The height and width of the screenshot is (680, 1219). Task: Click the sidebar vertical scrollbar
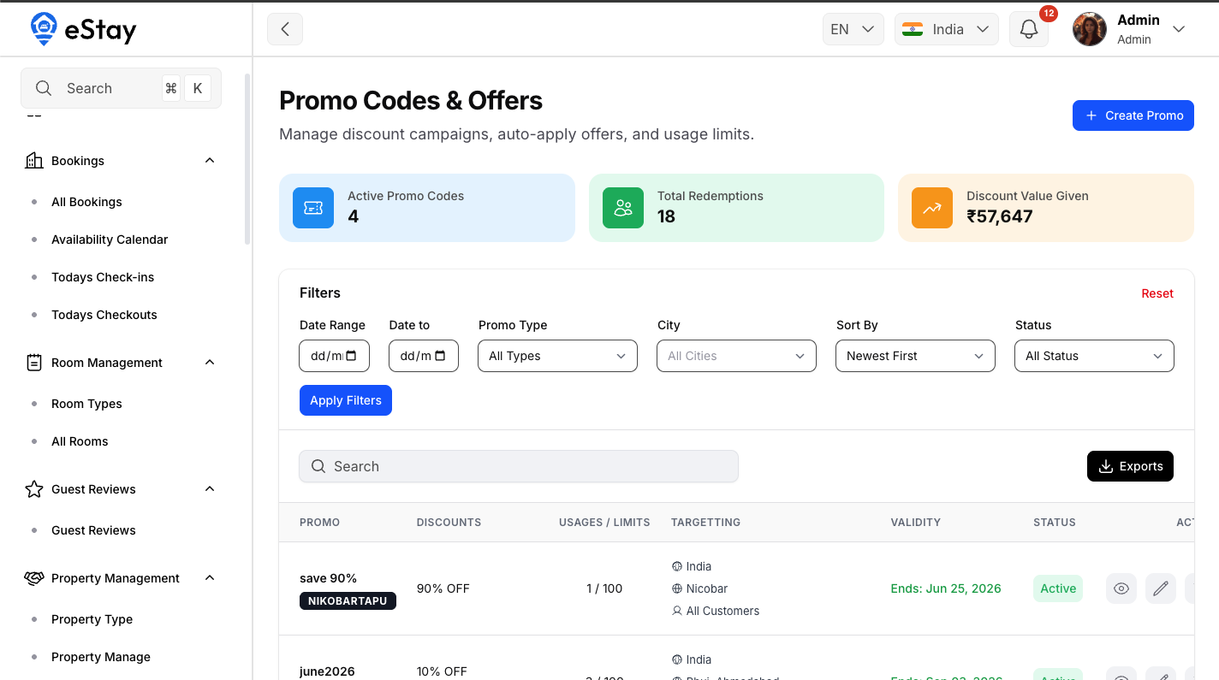click(247, 159)
